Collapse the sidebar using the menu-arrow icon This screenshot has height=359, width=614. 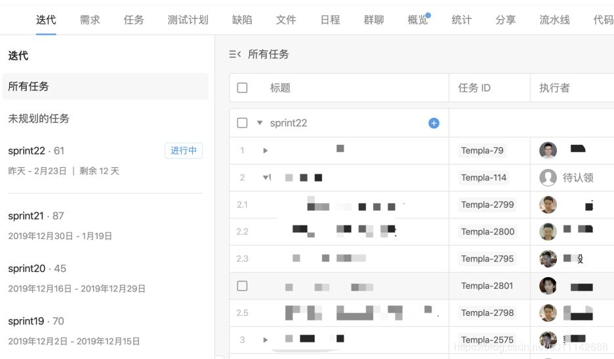coord(235,54)
